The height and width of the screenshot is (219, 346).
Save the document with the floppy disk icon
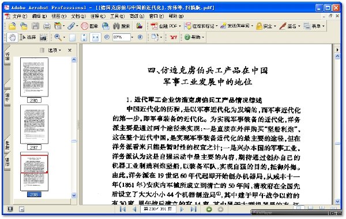[35, 26]
